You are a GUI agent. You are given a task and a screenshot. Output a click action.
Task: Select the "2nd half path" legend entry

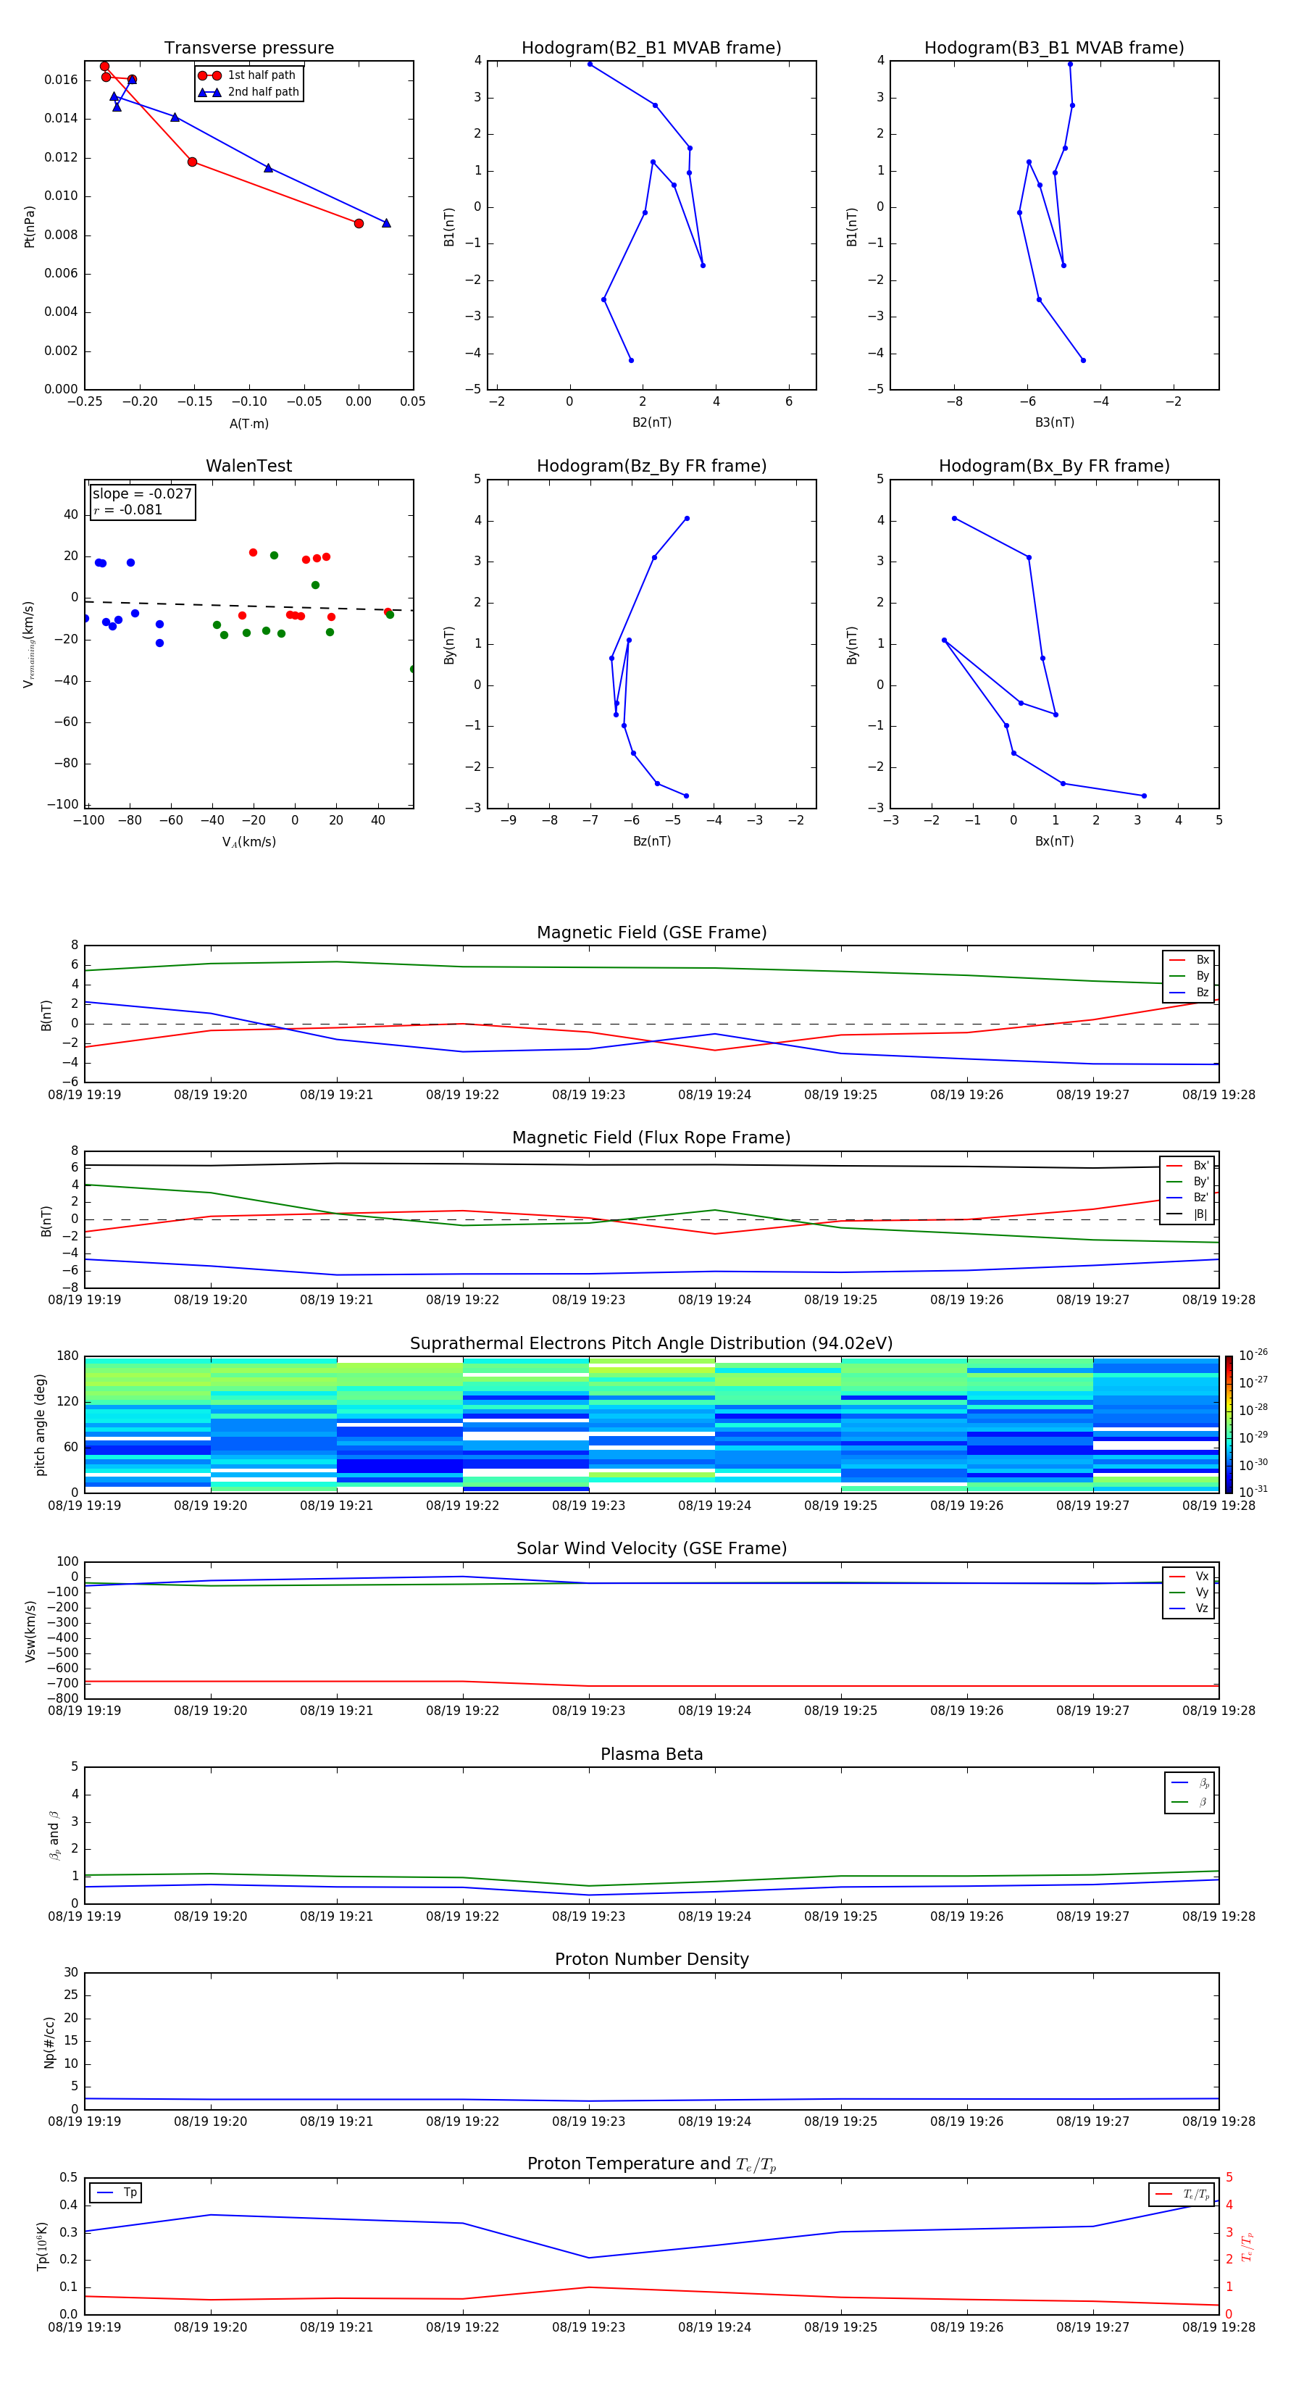pos(248,92)
